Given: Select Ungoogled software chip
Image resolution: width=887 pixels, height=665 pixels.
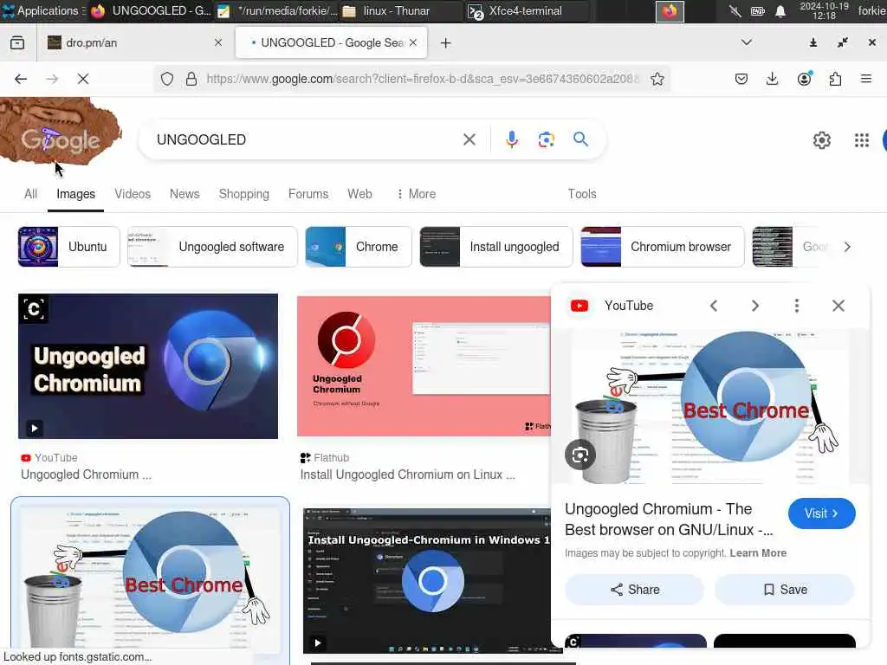Looking at the screenshot, I should coord(213,247).
